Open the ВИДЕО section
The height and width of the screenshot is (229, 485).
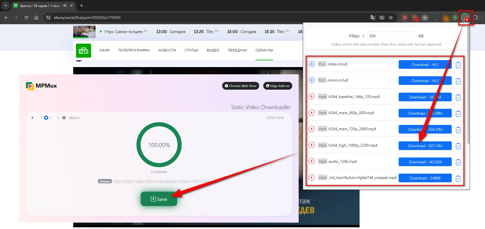tap(213, 50)
